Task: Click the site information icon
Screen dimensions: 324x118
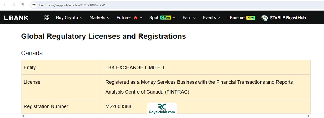Action: click(34, 5)
